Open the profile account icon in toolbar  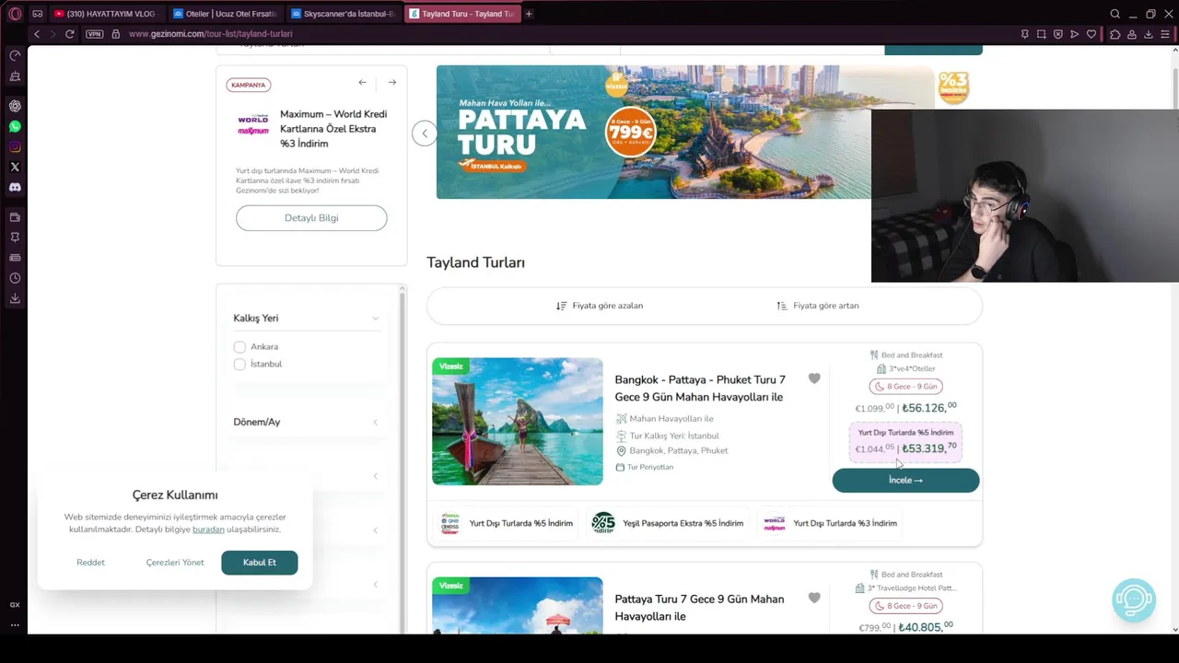1132,34
